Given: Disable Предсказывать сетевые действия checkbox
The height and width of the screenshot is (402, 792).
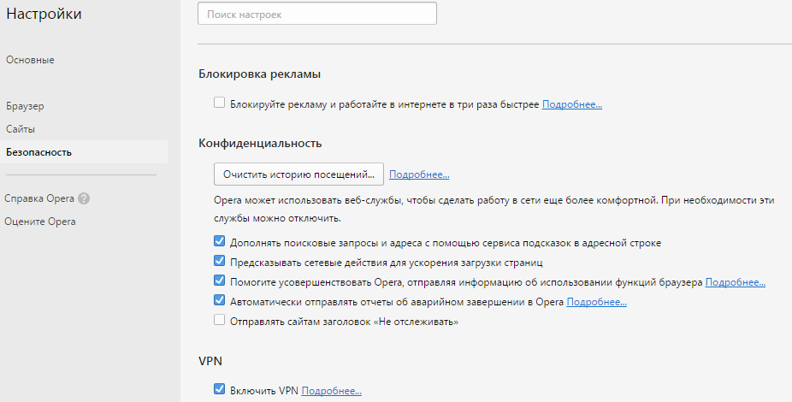Looking at the screenshot, I should tap(219, 261).
